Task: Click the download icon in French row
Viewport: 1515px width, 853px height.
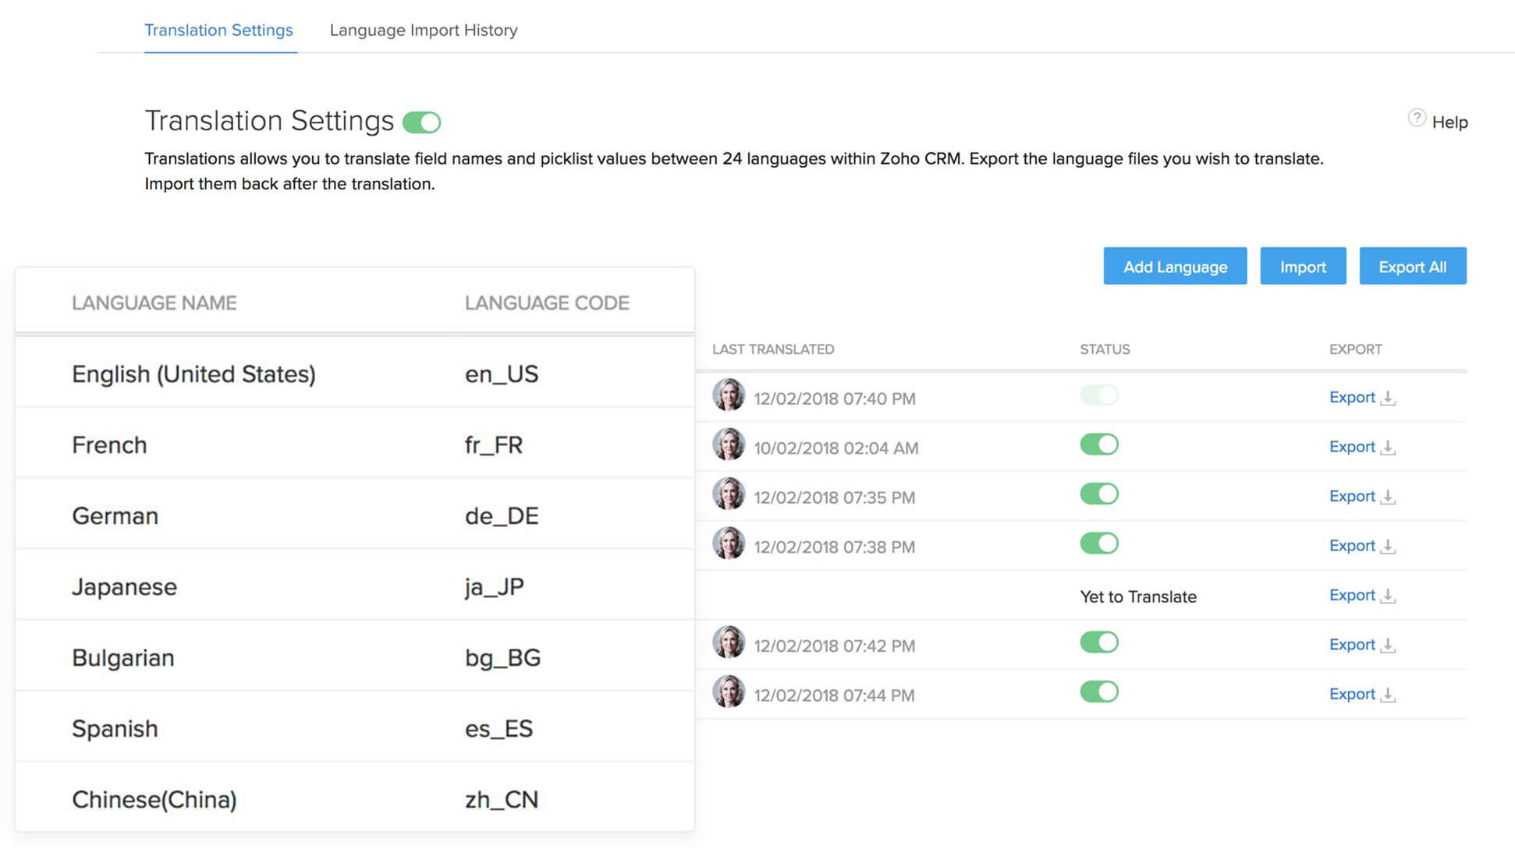Action: pyautogui.click(x=1388, y=448)
